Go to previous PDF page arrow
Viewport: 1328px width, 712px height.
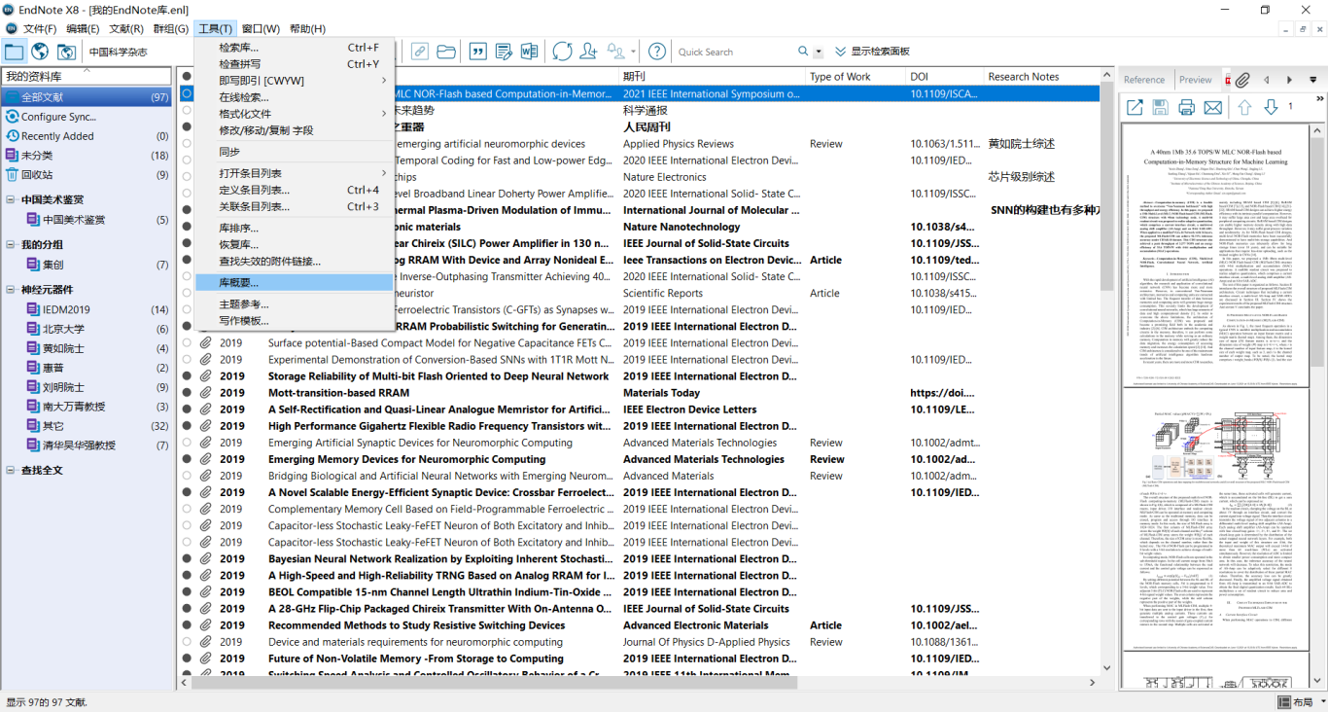click(1244, 107)
